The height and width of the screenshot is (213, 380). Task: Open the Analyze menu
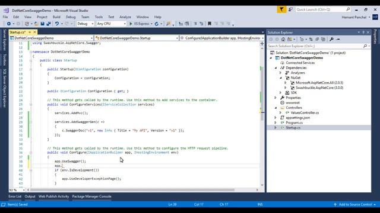point(125,17)
